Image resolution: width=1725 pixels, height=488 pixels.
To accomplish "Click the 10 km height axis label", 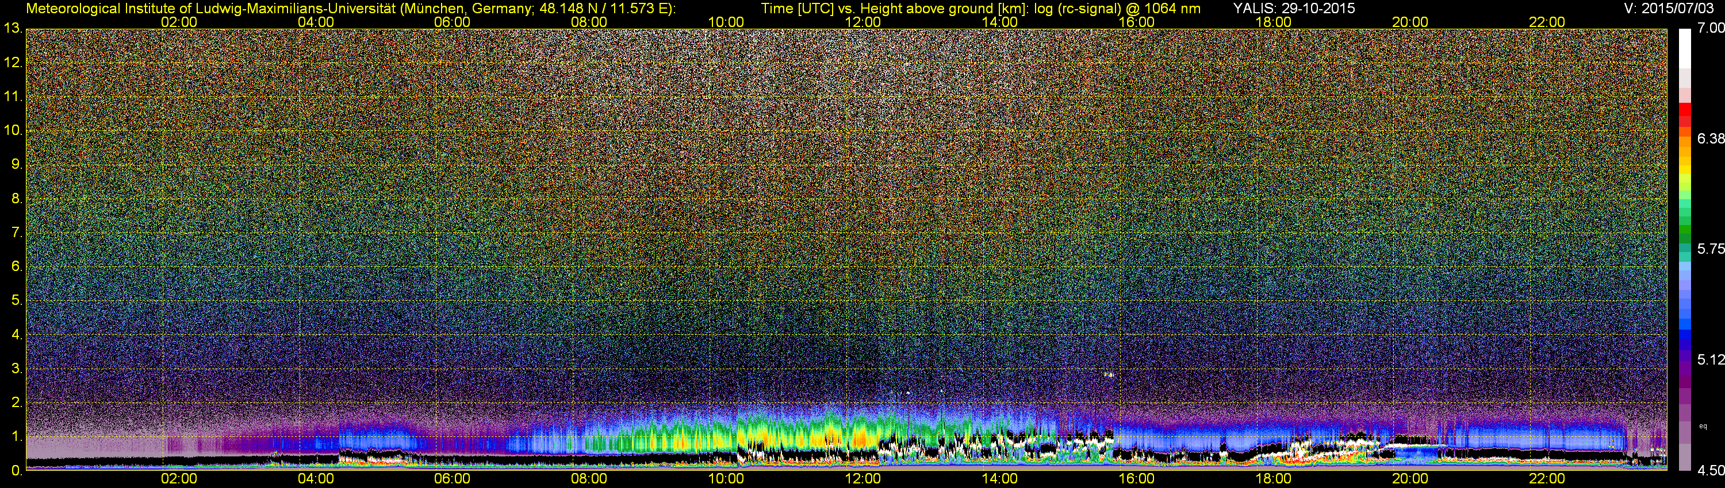I will tap(12, 130).
